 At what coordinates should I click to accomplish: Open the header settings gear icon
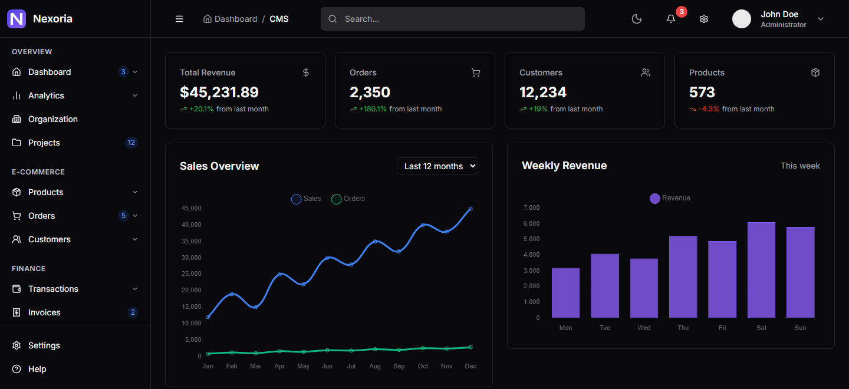coord(703,19)
